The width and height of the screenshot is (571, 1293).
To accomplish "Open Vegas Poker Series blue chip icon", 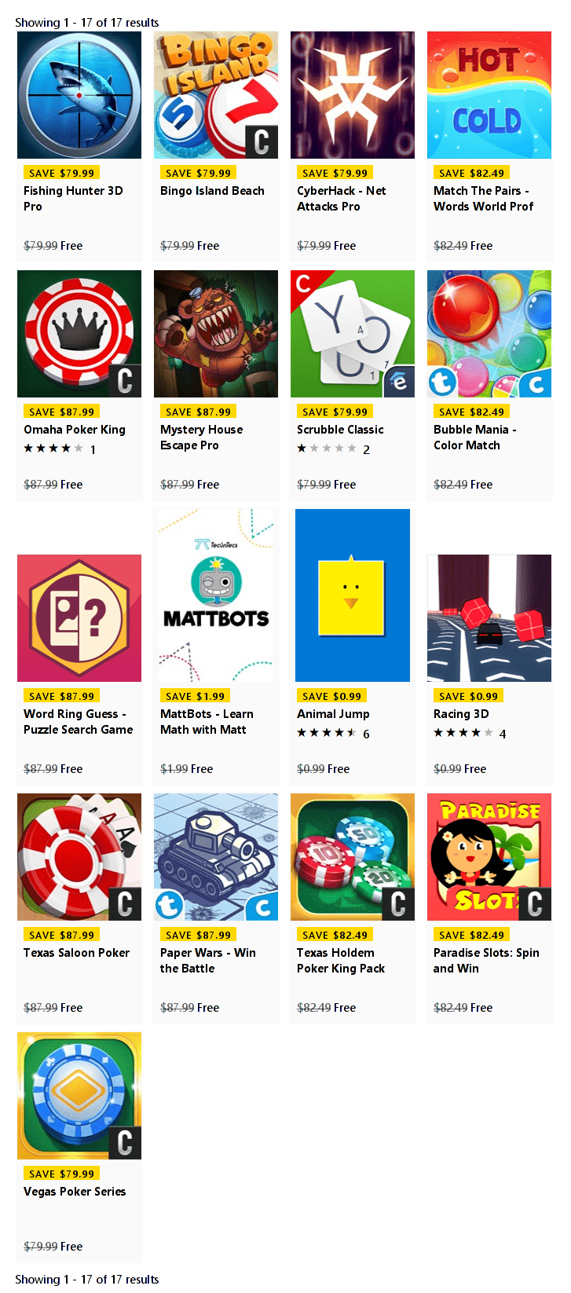I will 79,1096.
